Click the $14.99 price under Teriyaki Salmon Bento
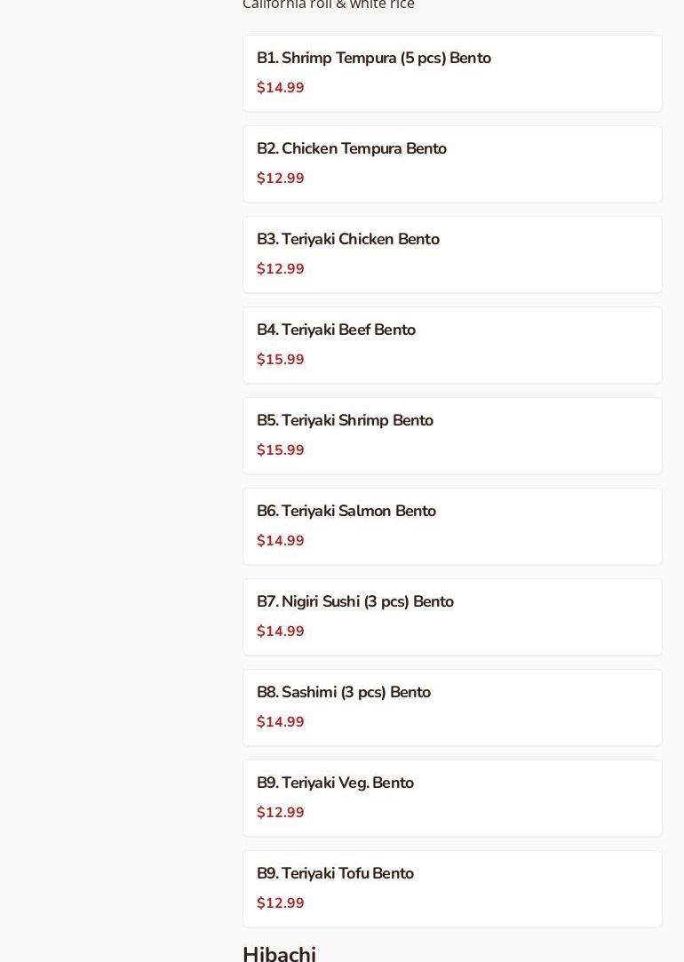The image size is (684, 962). point(281,541)
